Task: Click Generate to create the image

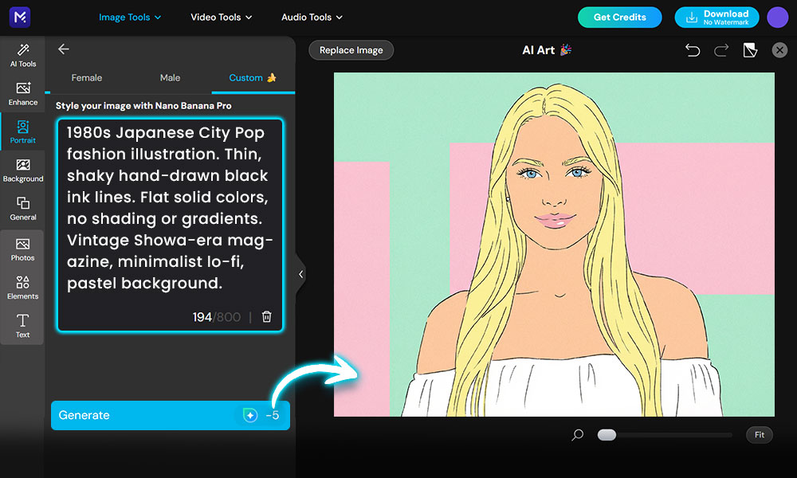Action: point(170,415)
